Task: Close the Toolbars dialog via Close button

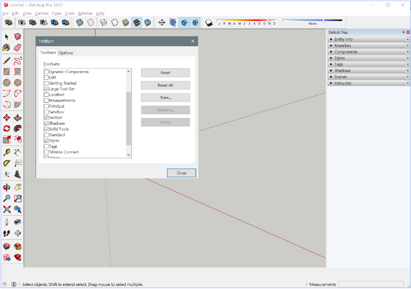Action: (x=181, y=173)
